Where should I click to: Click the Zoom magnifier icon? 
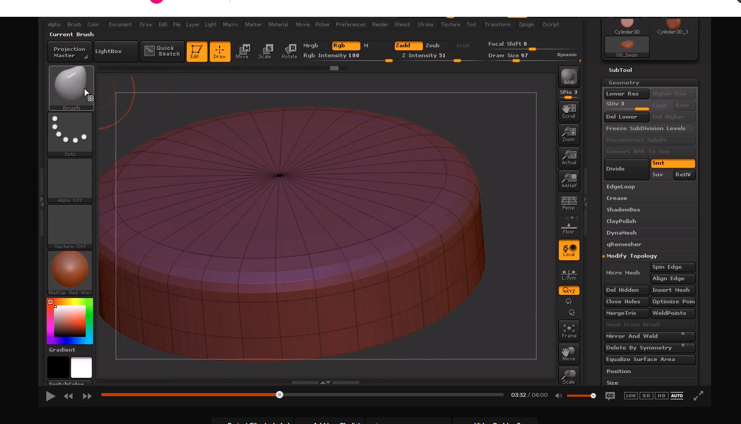569,134
